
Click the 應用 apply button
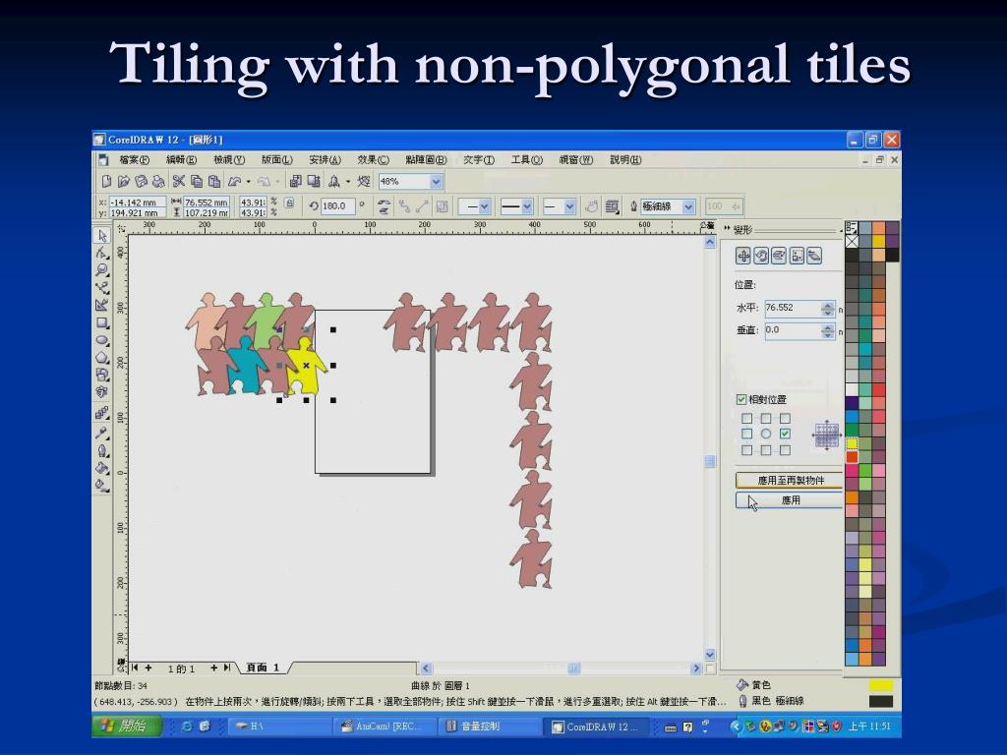tap(790, 500)
